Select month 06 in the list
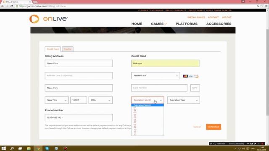Image resolution: width=269 pixels, height=151 pixels. click(x=148, y=120)
